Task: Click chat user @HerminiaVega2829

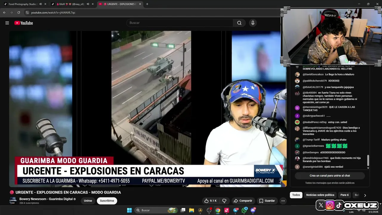Action: pos(315,107)
